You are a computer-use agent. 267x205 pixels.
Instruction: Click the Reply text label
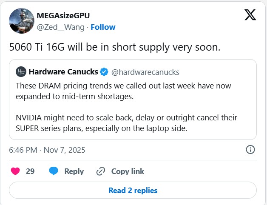tap(74, 171)
